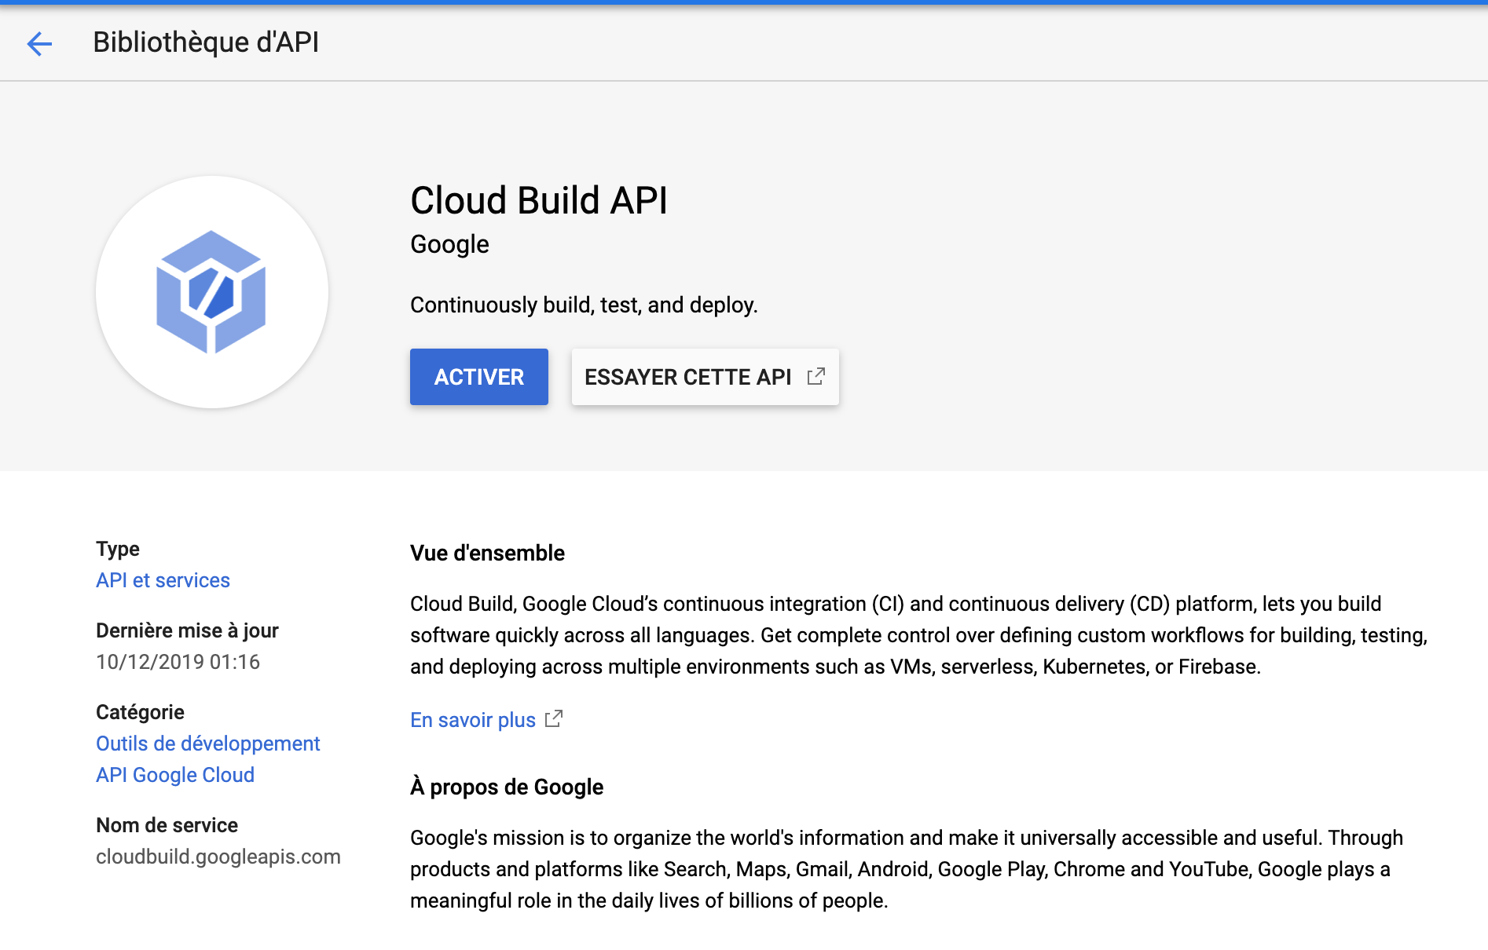The image size is (1488, 950).
Task: Click the Google publisher name
Action: 449,245
